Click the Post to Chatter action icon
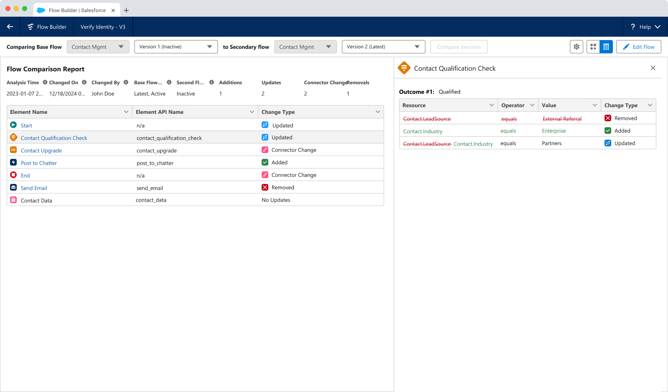 (13, 162)
